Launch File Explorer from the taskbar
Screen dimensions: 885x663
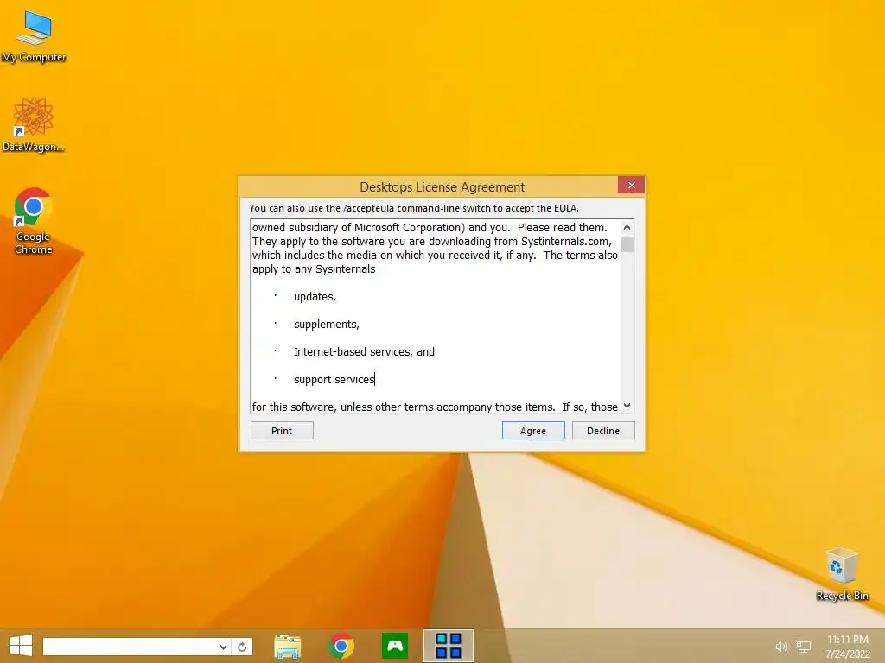tap(287, 646)
